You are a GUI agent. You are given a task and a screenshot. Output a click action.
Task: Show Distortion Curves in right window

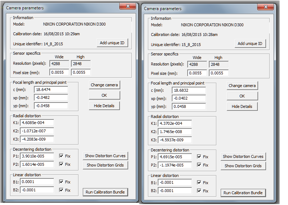(243, 156)
